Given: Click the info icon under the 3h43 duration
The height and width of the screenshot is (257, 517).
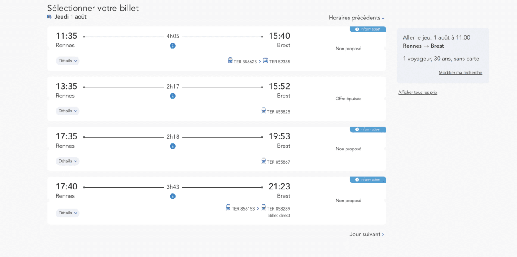Looking at the screenshot, I should point(173,196).
